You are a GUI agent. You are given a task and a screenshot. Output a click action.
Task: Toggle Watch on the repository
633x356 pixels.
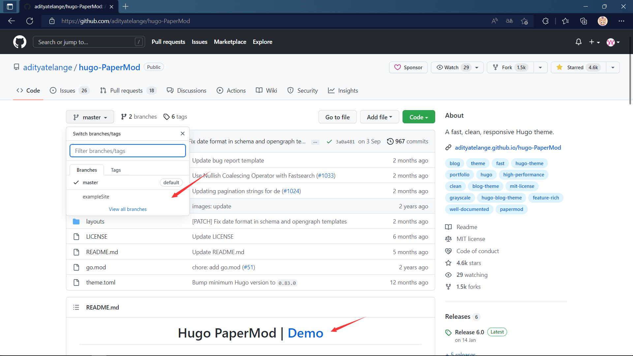[451, 67]
